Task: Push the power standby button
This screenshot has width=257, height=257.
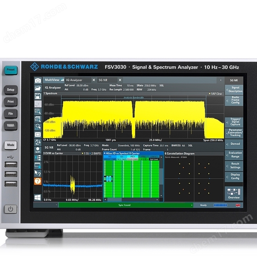Action: [x=10, y=209]
